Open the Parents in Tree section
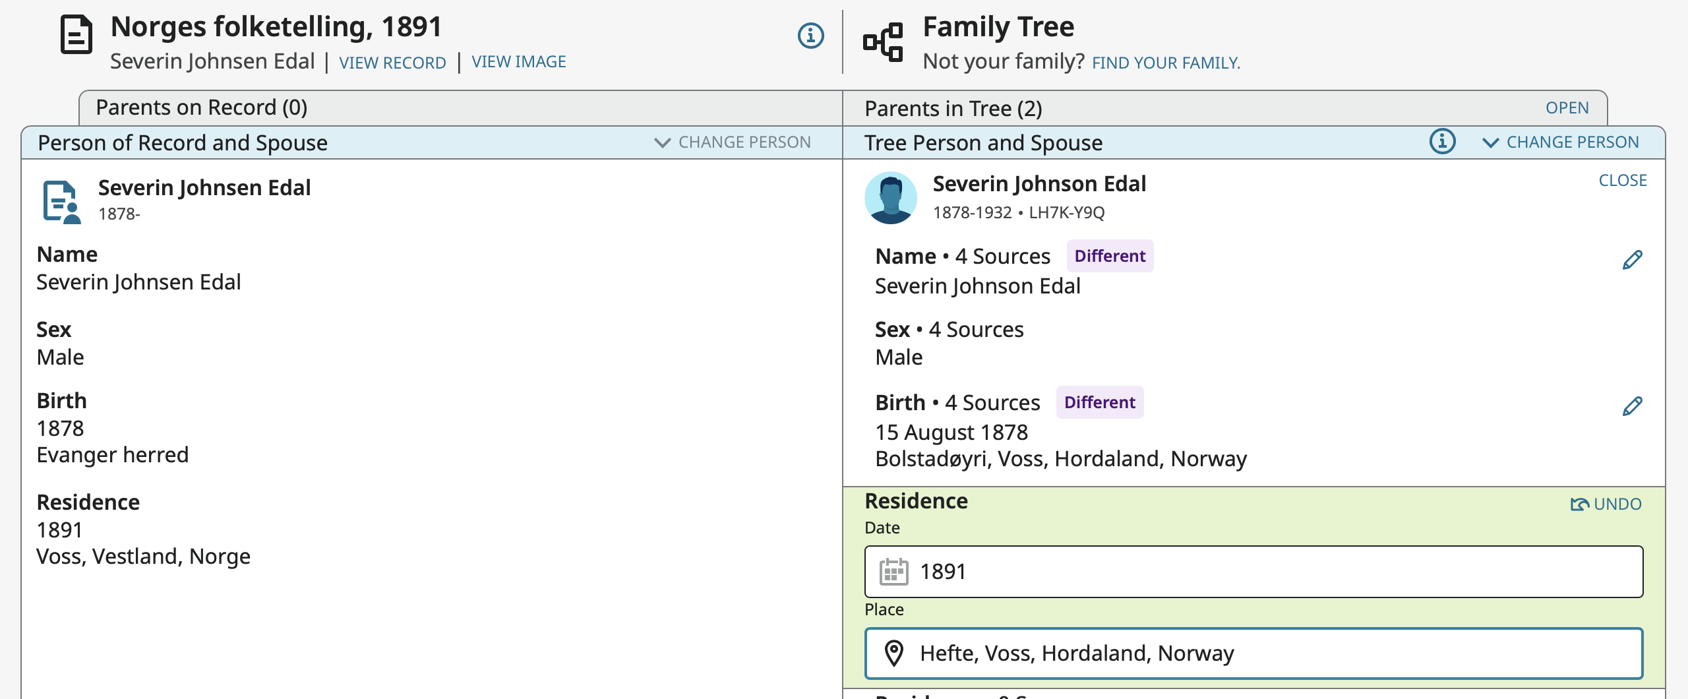Image resolution: width=1688 pixels, height=699 pixels. (1567, 108)
